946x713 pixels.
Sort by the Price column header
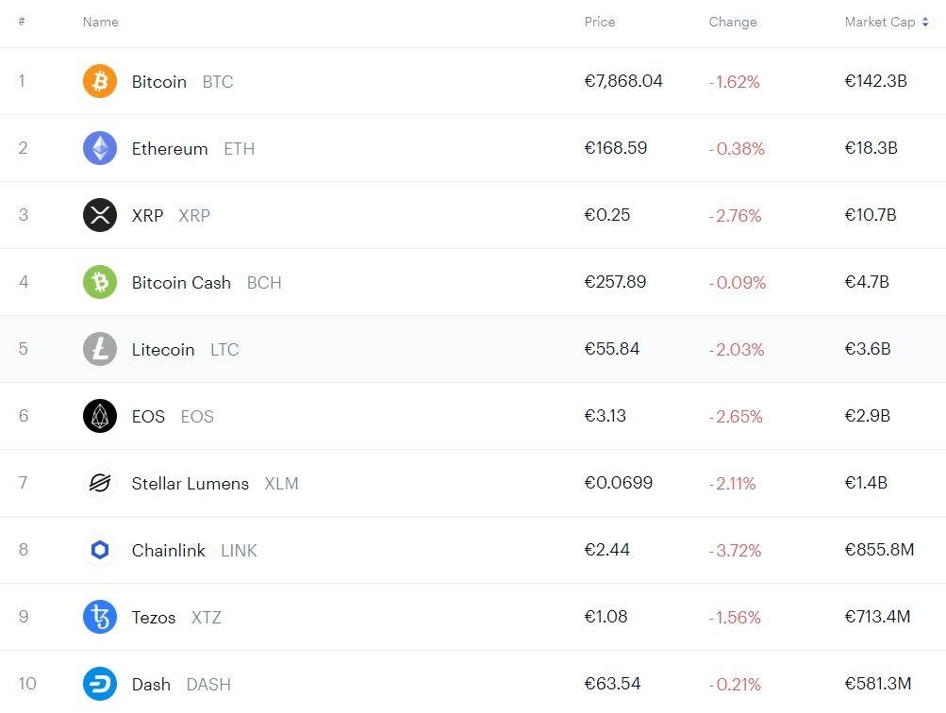tap(600, 22)
